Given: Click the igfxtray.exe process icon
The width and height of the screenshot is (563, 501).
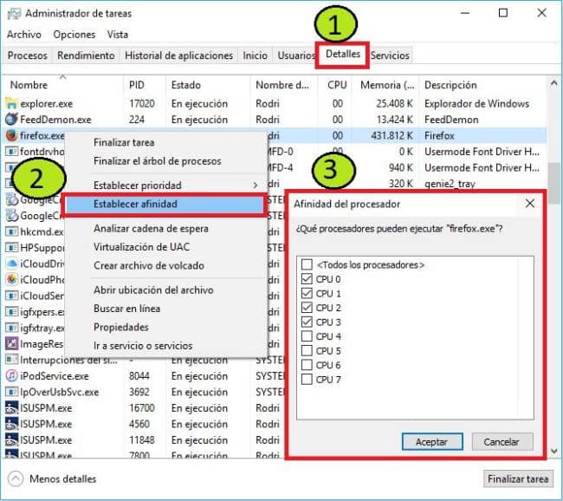Looking at the screenshot, I should click(11, 328).
